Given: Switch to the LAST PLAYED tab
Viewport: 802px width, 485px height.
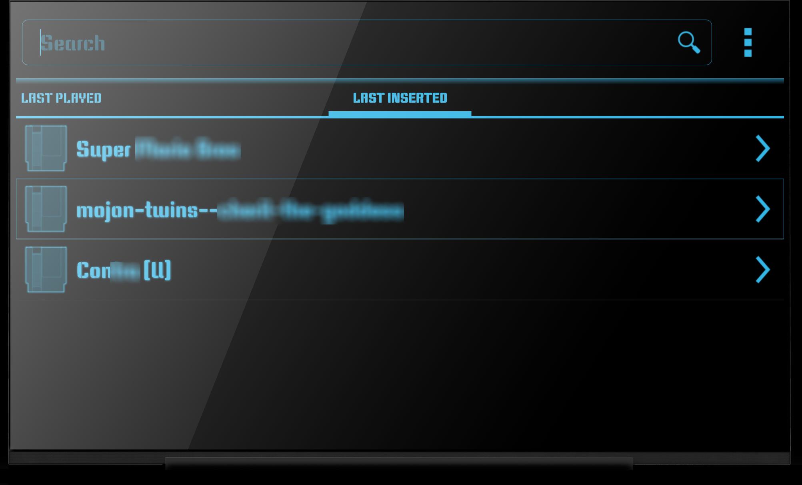Looking at the screenshot, I should click(x=62, y=98).
